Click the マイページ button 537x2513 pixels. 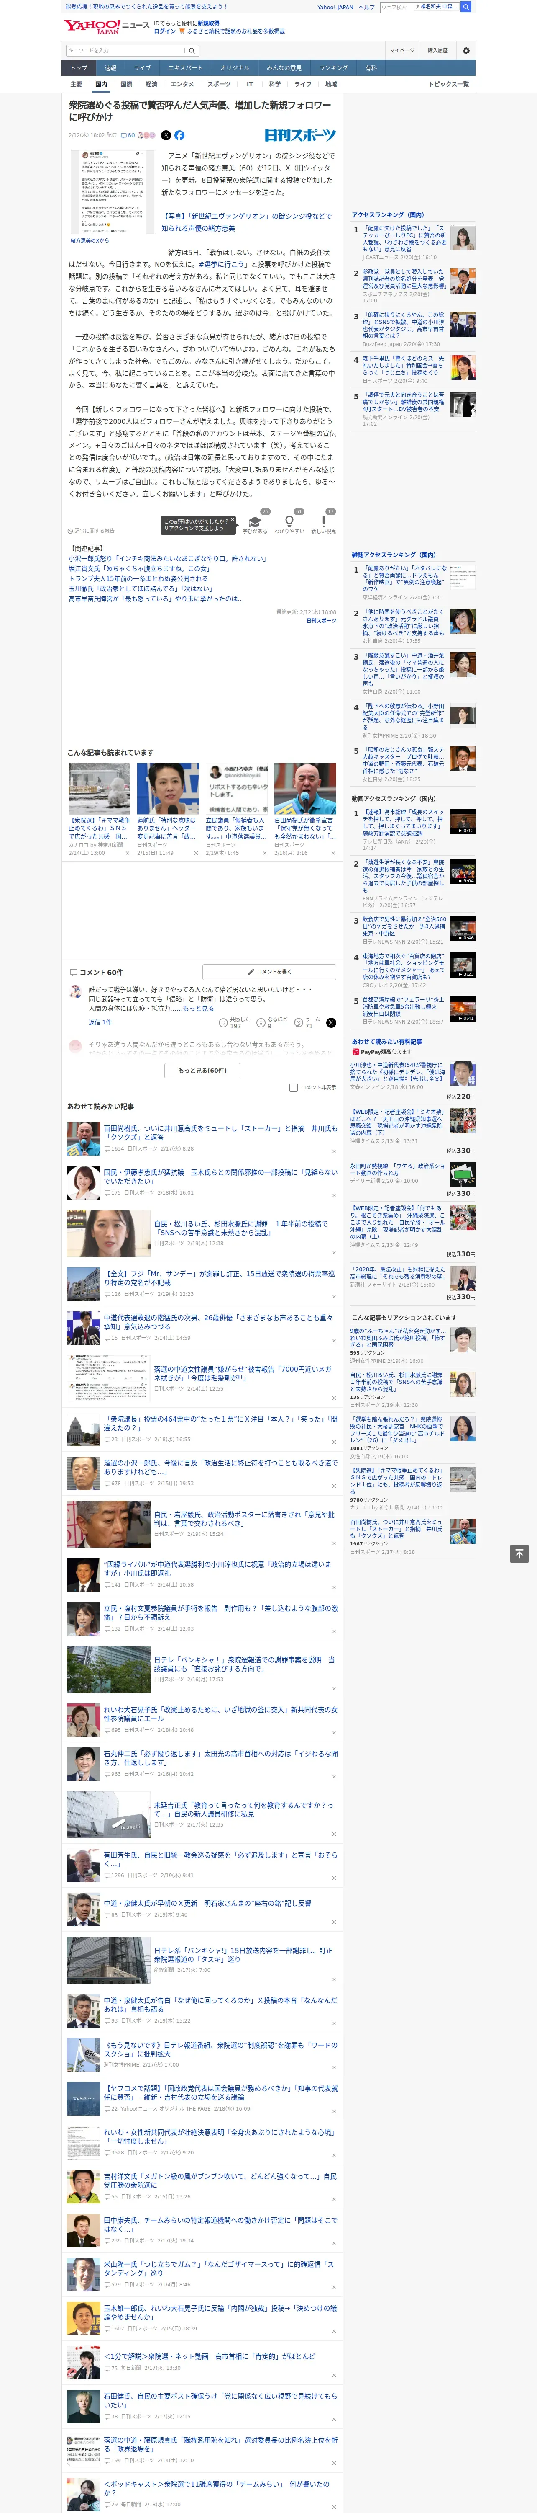[402, 51]
